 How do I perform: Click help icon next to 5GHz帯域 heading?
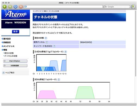pyautogui.click(x=59, y=80)
